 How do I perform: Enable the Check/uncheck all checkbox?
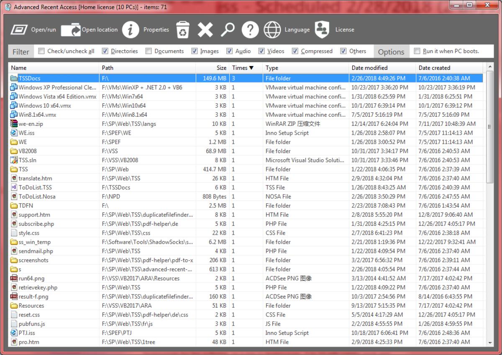41,51
